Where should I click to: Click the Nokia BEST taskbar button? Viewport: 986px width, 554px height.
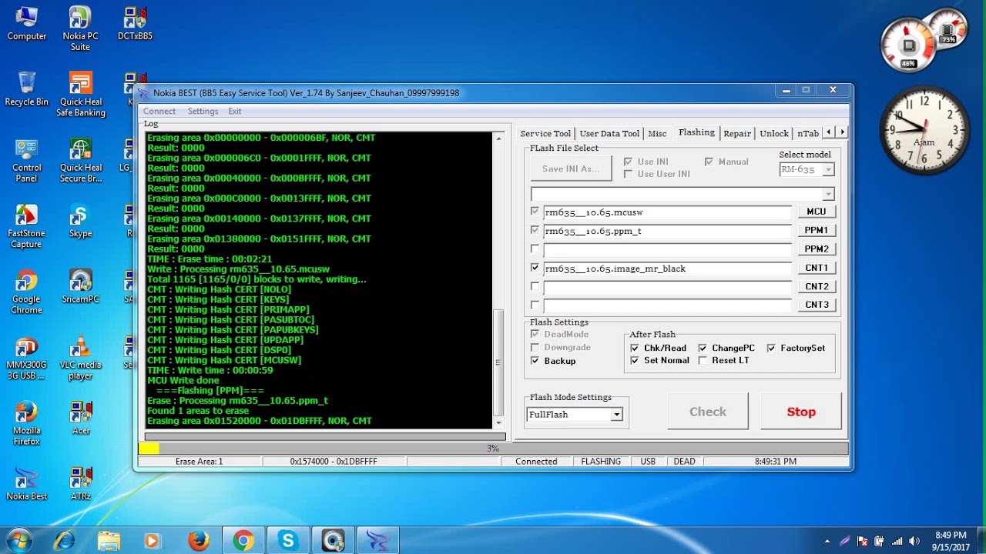(x=377, y=541)
